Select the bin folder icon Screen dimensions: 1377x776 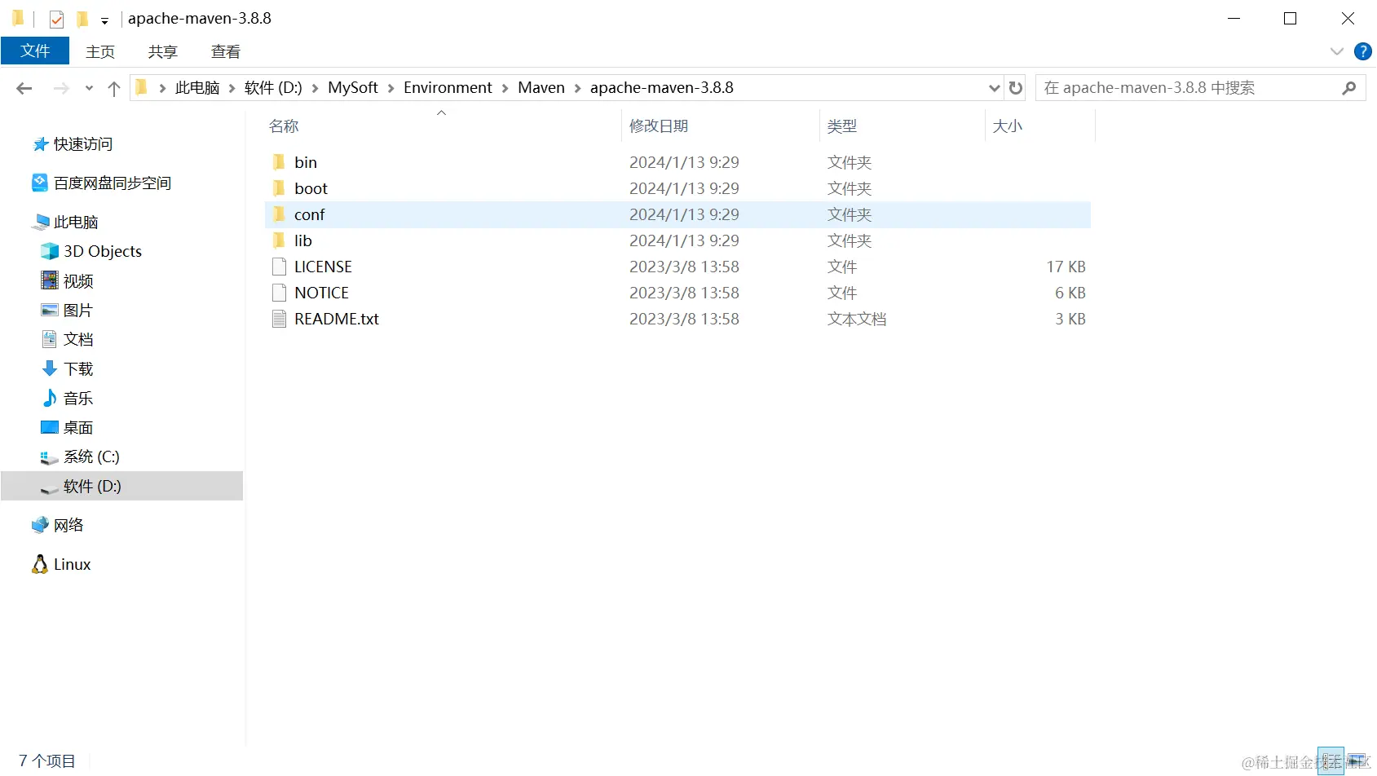click(x=279, y=162)
